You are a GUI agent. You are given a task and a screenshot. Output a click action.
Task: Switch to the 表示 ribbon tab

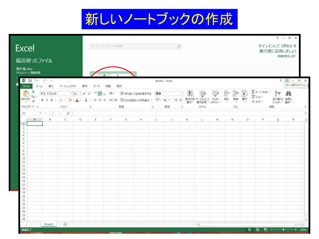(119, 86)
